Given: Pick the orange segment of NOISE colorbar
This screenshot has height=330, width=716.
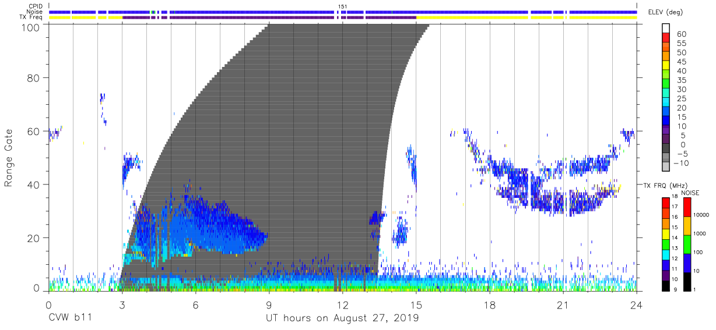Looking at the screenshot, I should 686,225.
